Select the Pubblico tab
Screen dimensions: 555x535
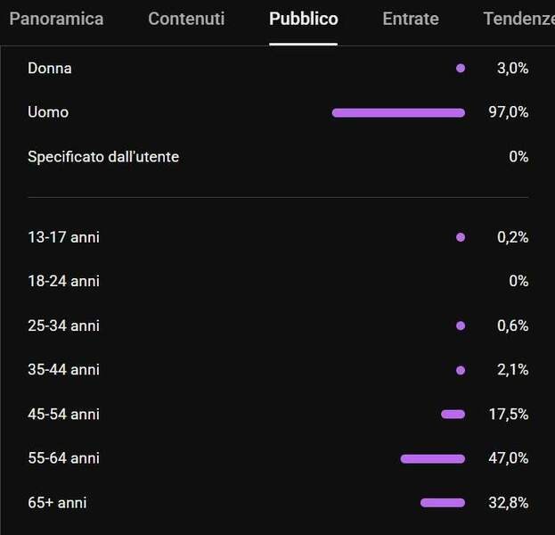tap(304, 19)
